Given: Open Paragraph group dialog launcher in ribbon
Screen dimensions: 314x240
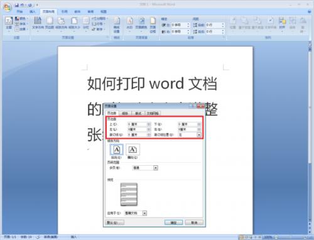Looking at the screenshot, I should [224, 37].
